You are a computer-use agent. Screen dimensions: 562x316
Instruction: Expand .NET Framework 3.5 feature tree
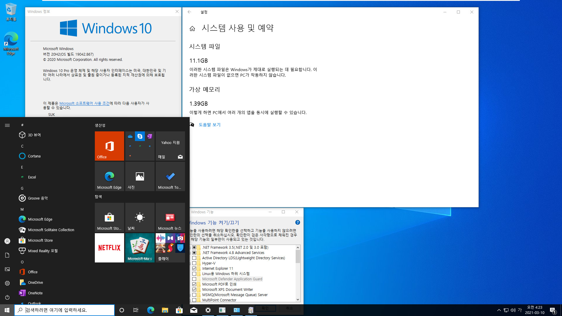[190, 247]
